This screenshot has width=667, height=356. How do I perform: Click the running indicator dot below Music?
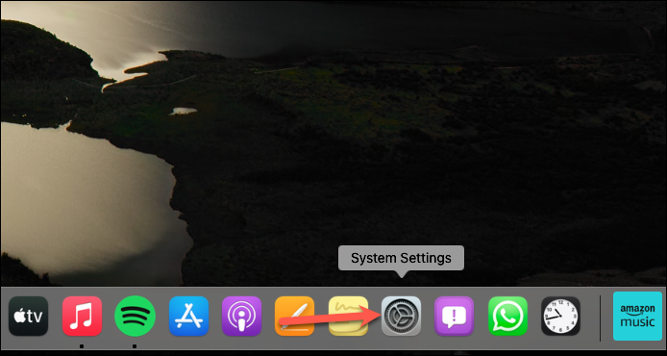pos(82,346)
